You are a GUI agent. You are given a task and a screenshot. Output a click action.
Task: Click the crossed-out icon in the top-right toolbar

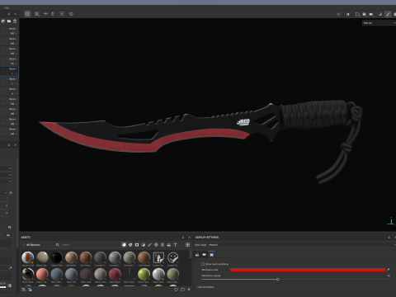pos(338,14)
